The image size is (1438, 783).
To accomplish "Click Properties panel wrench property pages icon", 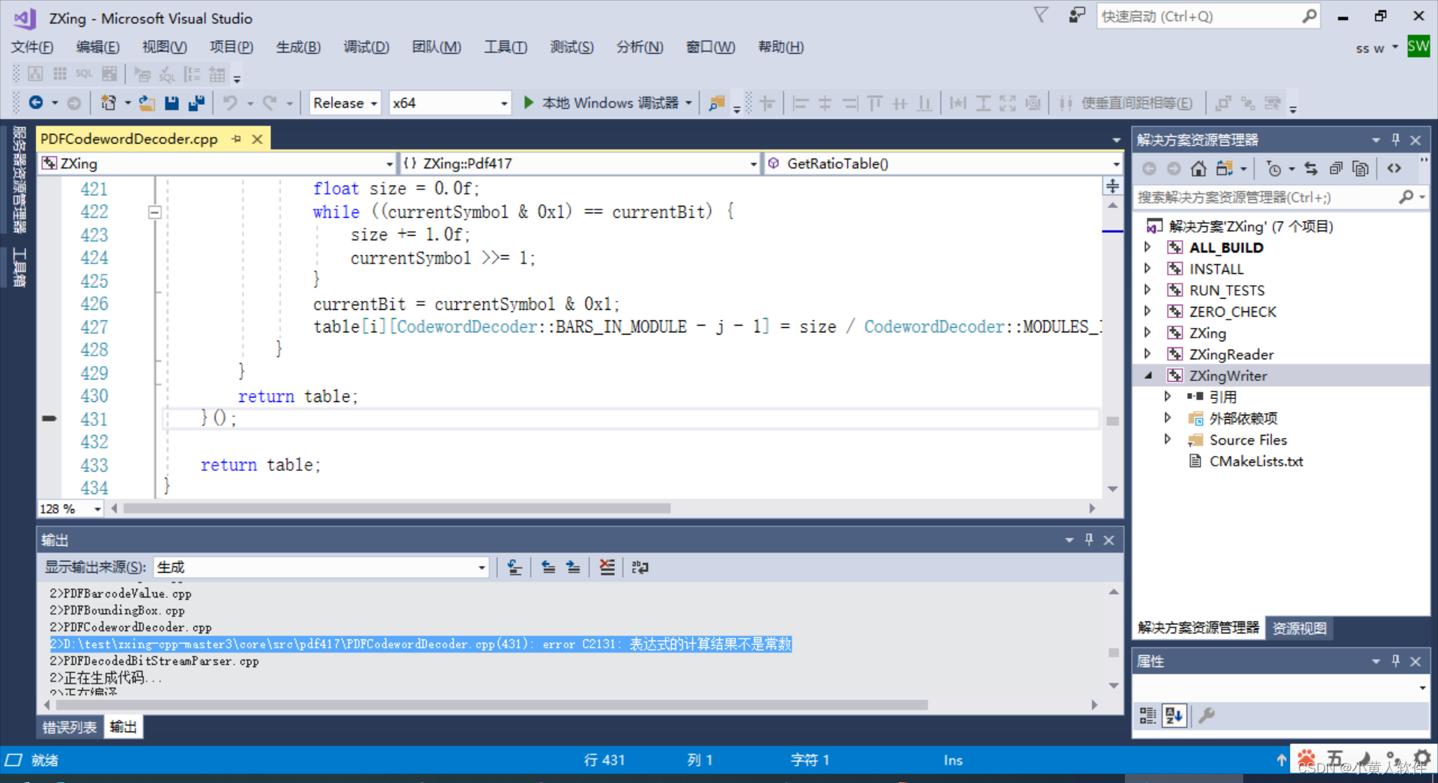I will click(1206, 716).
